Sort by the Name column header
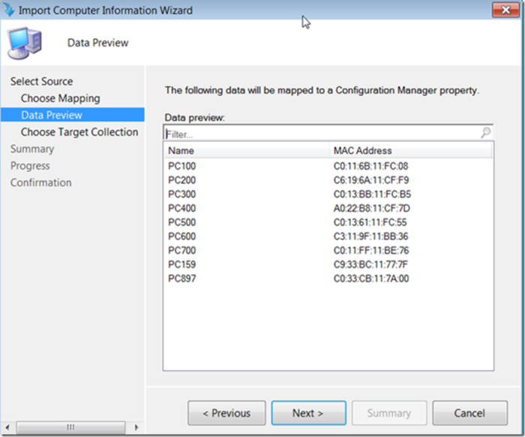Viewport: 525px width, 437px height. (247, 150)
